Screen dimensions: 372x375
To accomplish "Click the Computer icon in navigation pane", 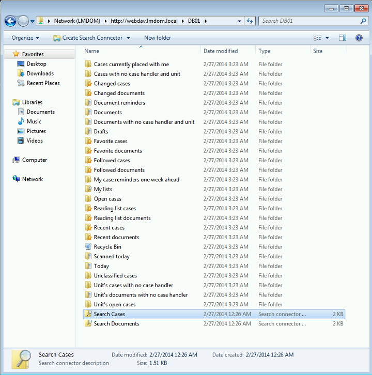I will click(x=16, y=160).
